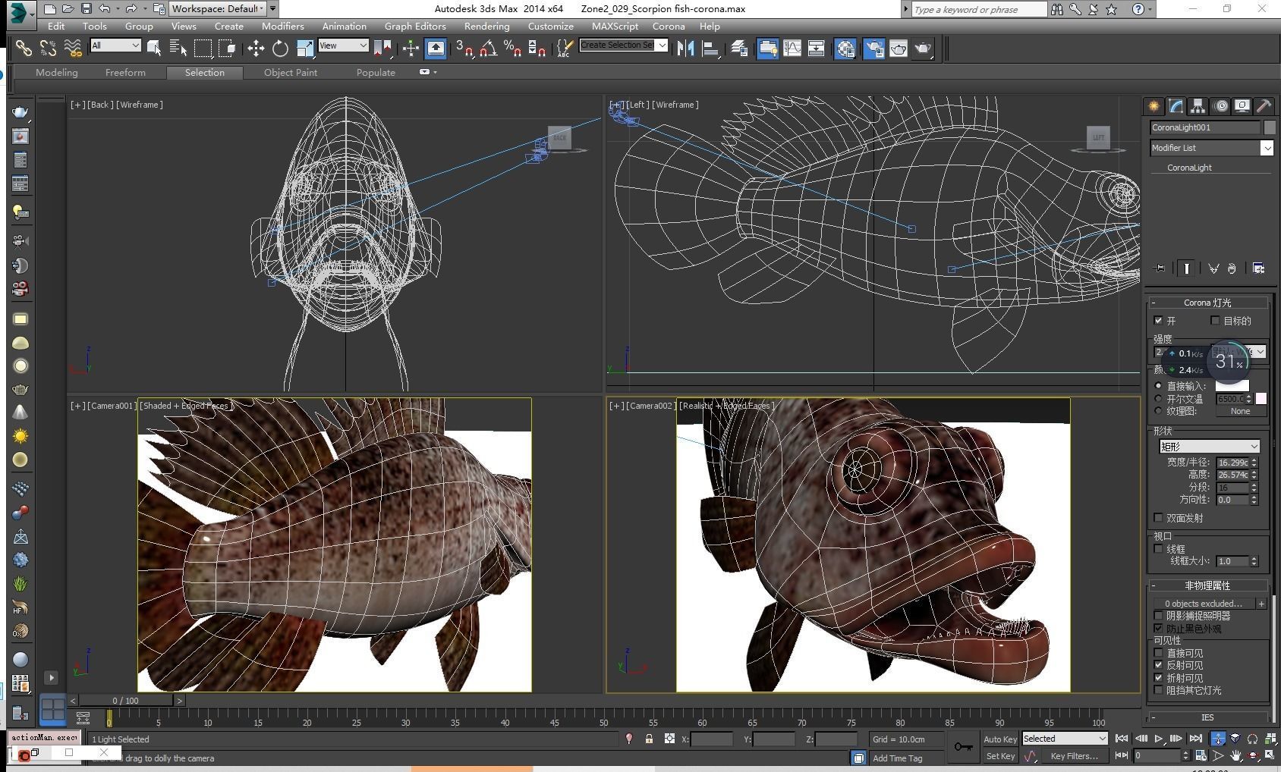Screen dimensions: 1281x772
Task: Select the 开尔文温 radio button
Action: pos(1159,398)
